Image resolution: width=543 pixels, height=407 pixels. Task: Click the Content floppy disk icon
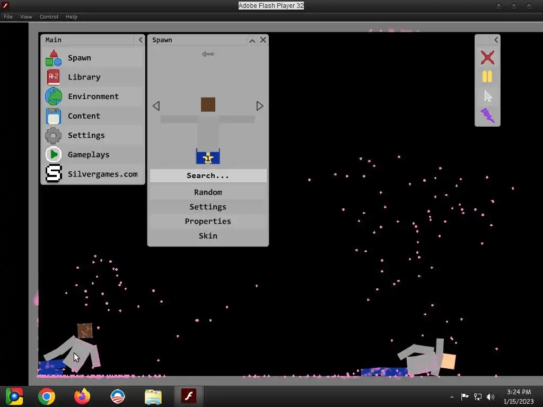click(54, 116)
